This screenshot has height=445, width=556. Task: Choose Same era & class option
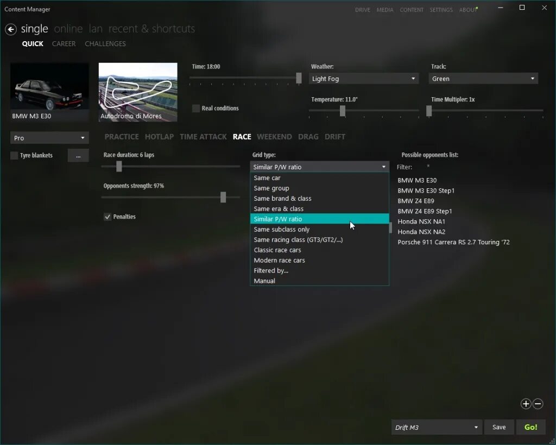(319, 209)
